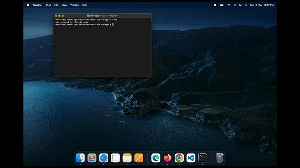
Task: Open the View menu
Action: (65, 5)
